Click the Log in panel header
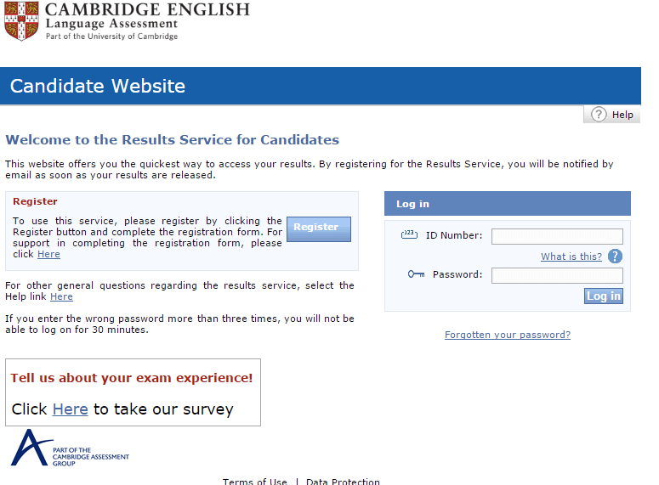This screenshot has height=485, width=659. [508, 204]
